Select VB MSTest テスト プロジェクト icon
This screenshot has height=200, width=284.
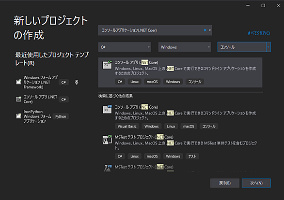pos(108,168)
